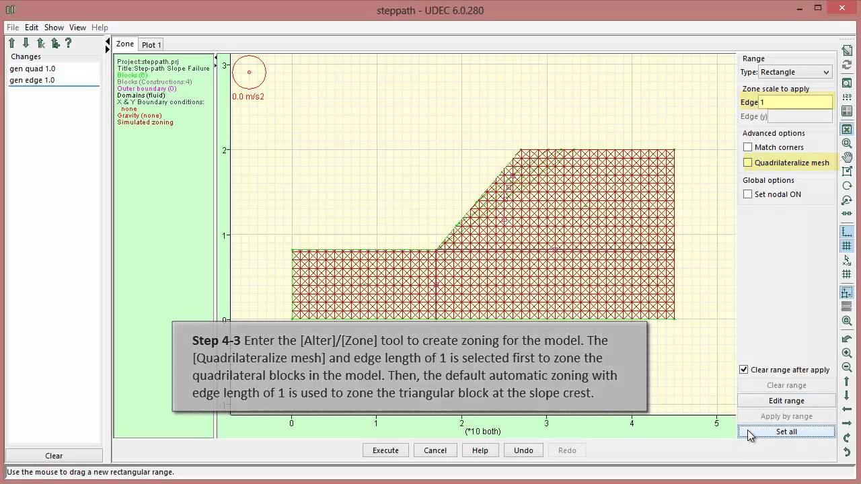This screenshot has height=484, width=861.
Task: Collapse left panel using the left-pointing arrow
Action: pyautogui.click(x=107, y=44)
